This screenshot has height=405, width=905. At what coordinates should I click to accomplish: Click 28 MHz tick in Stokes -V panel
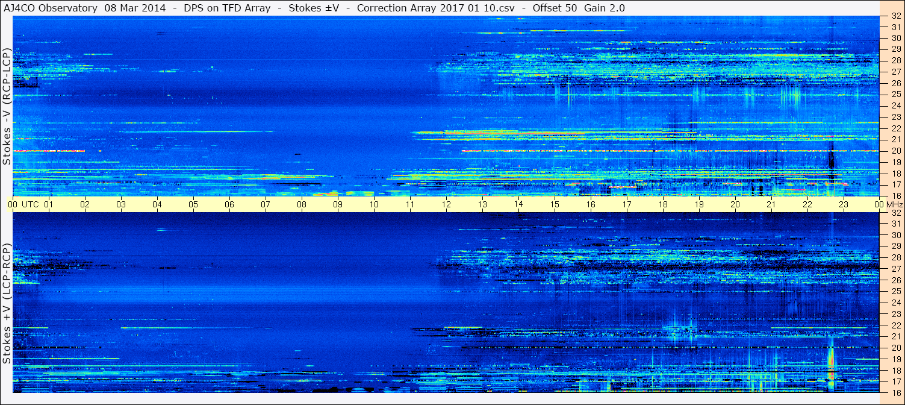[895, 60]
